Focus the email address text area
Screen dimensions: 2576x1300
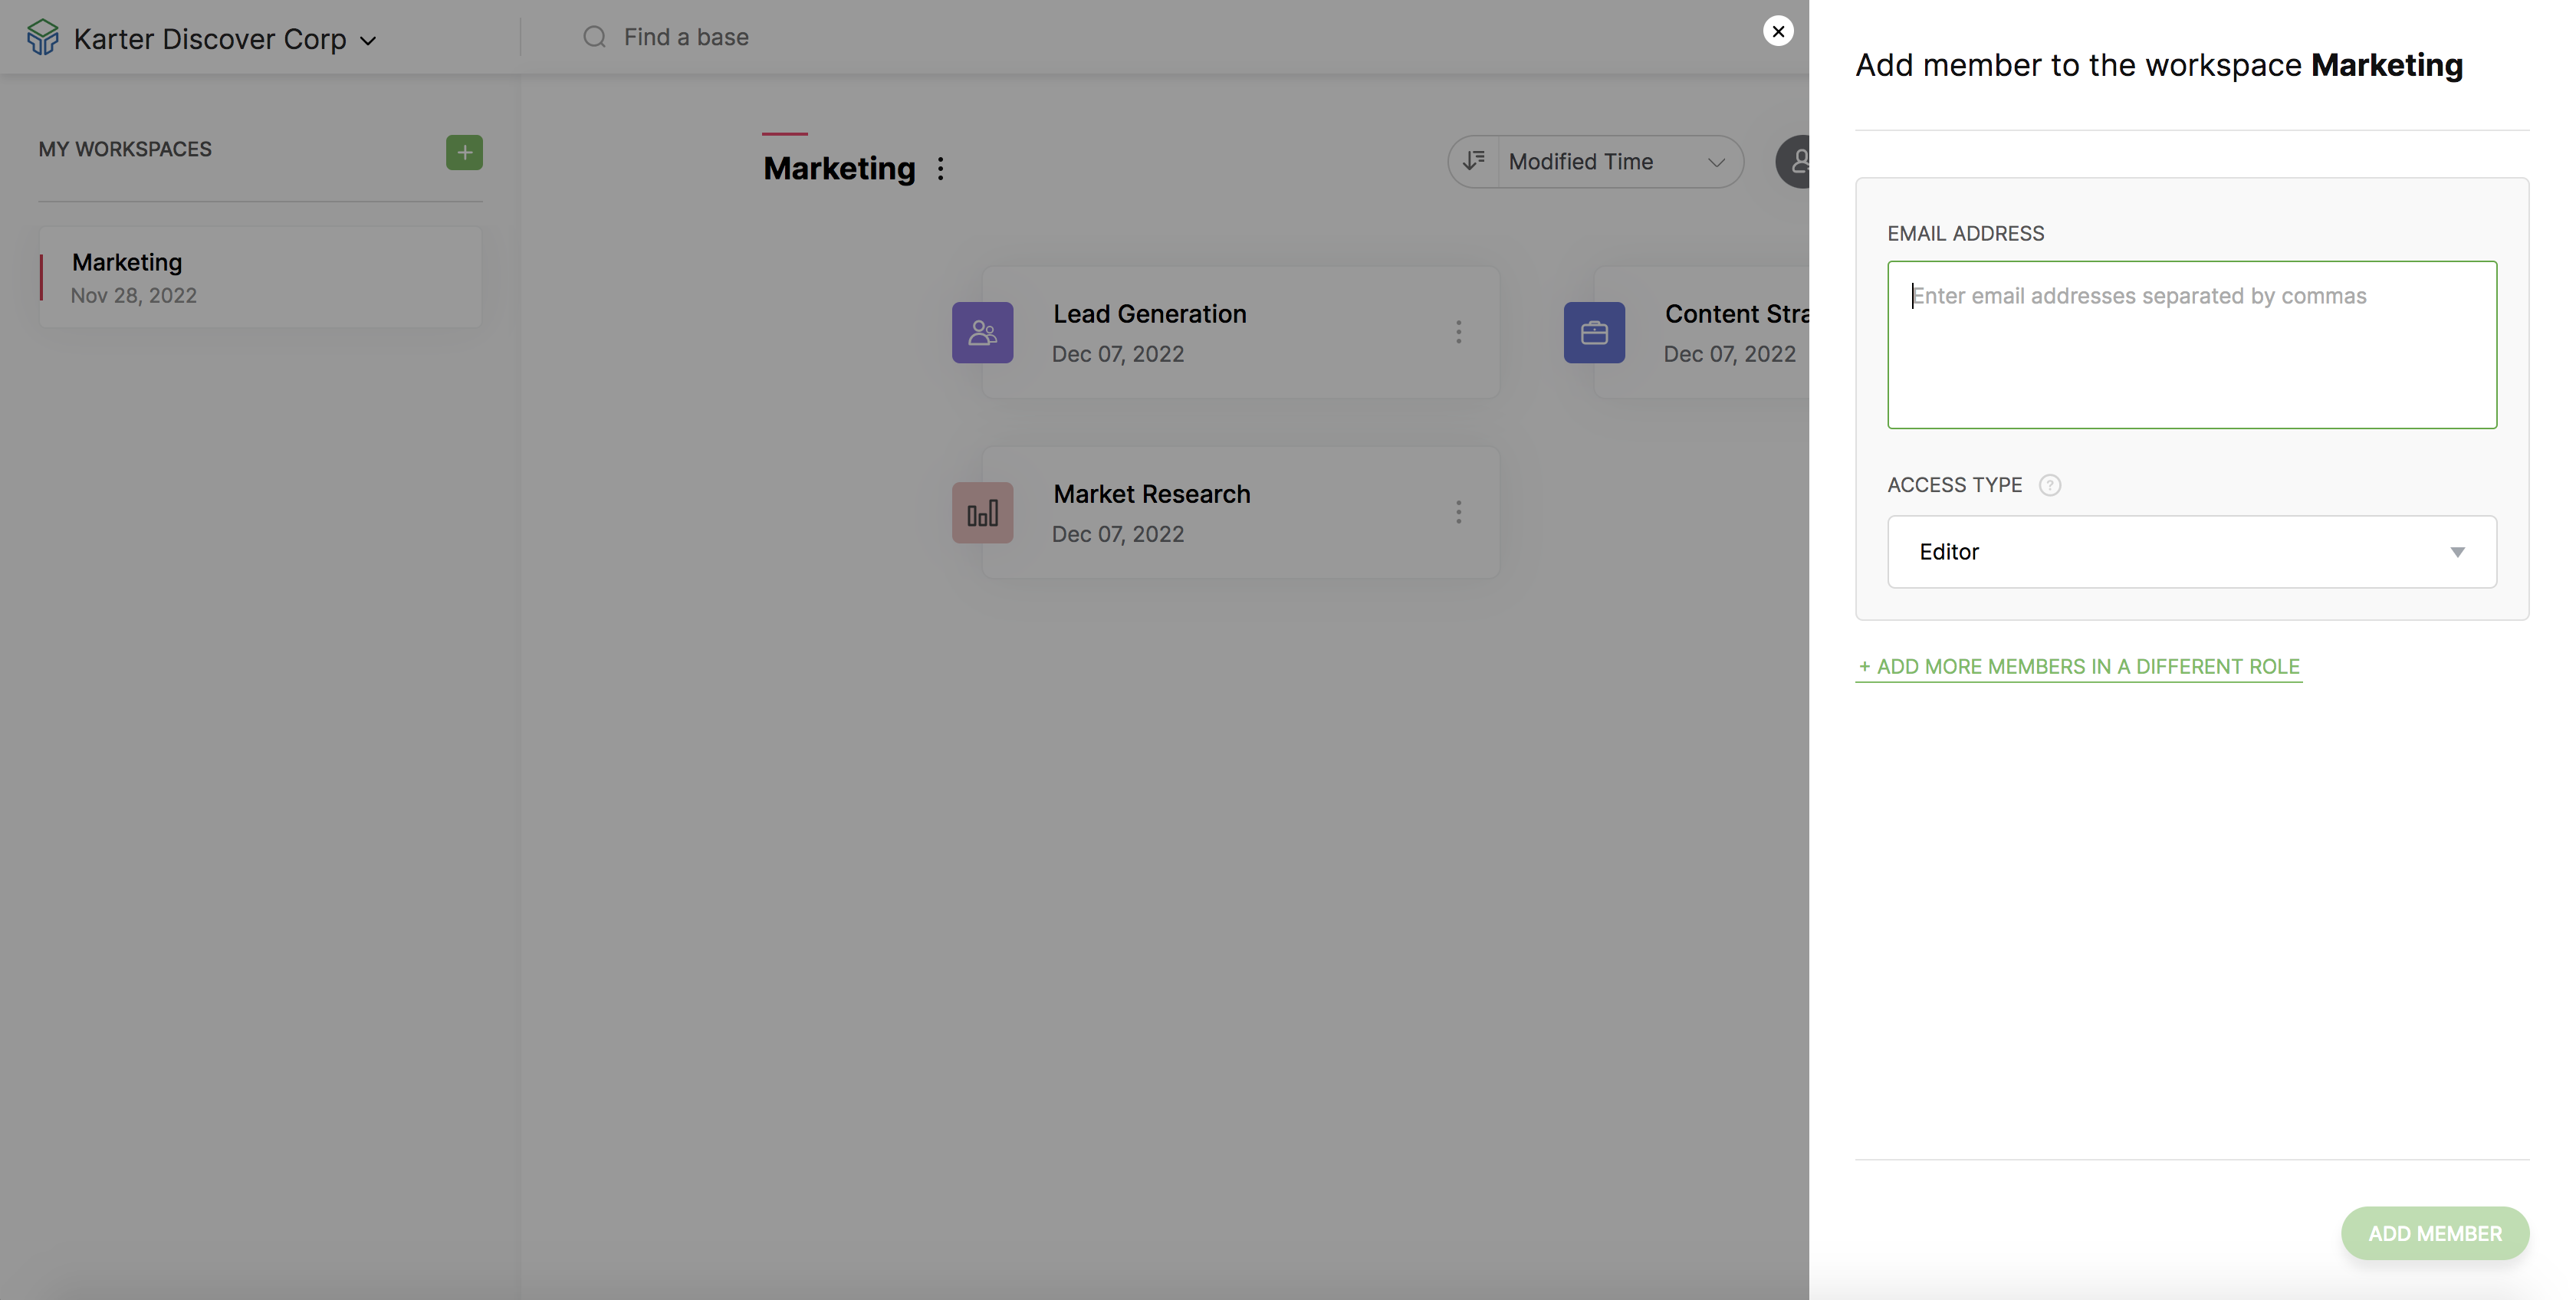[x=2191, y=345]
